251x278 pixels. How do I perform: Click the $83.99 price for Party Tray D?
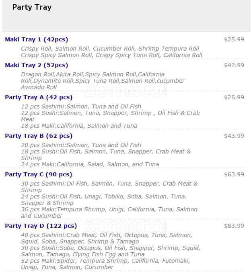[x=234, y=226]
